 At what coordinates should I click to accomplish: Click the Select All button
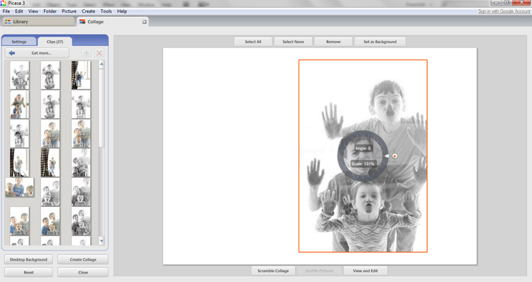click(253, 42)
